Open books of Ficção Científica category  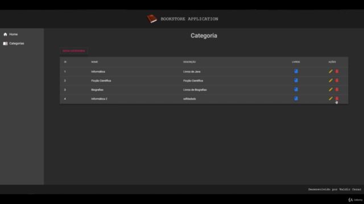tap(296, 80)
